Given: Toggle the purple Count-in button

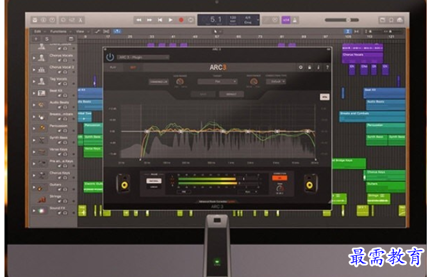Looking at the screenshot, I should click(x=286, y=20).
